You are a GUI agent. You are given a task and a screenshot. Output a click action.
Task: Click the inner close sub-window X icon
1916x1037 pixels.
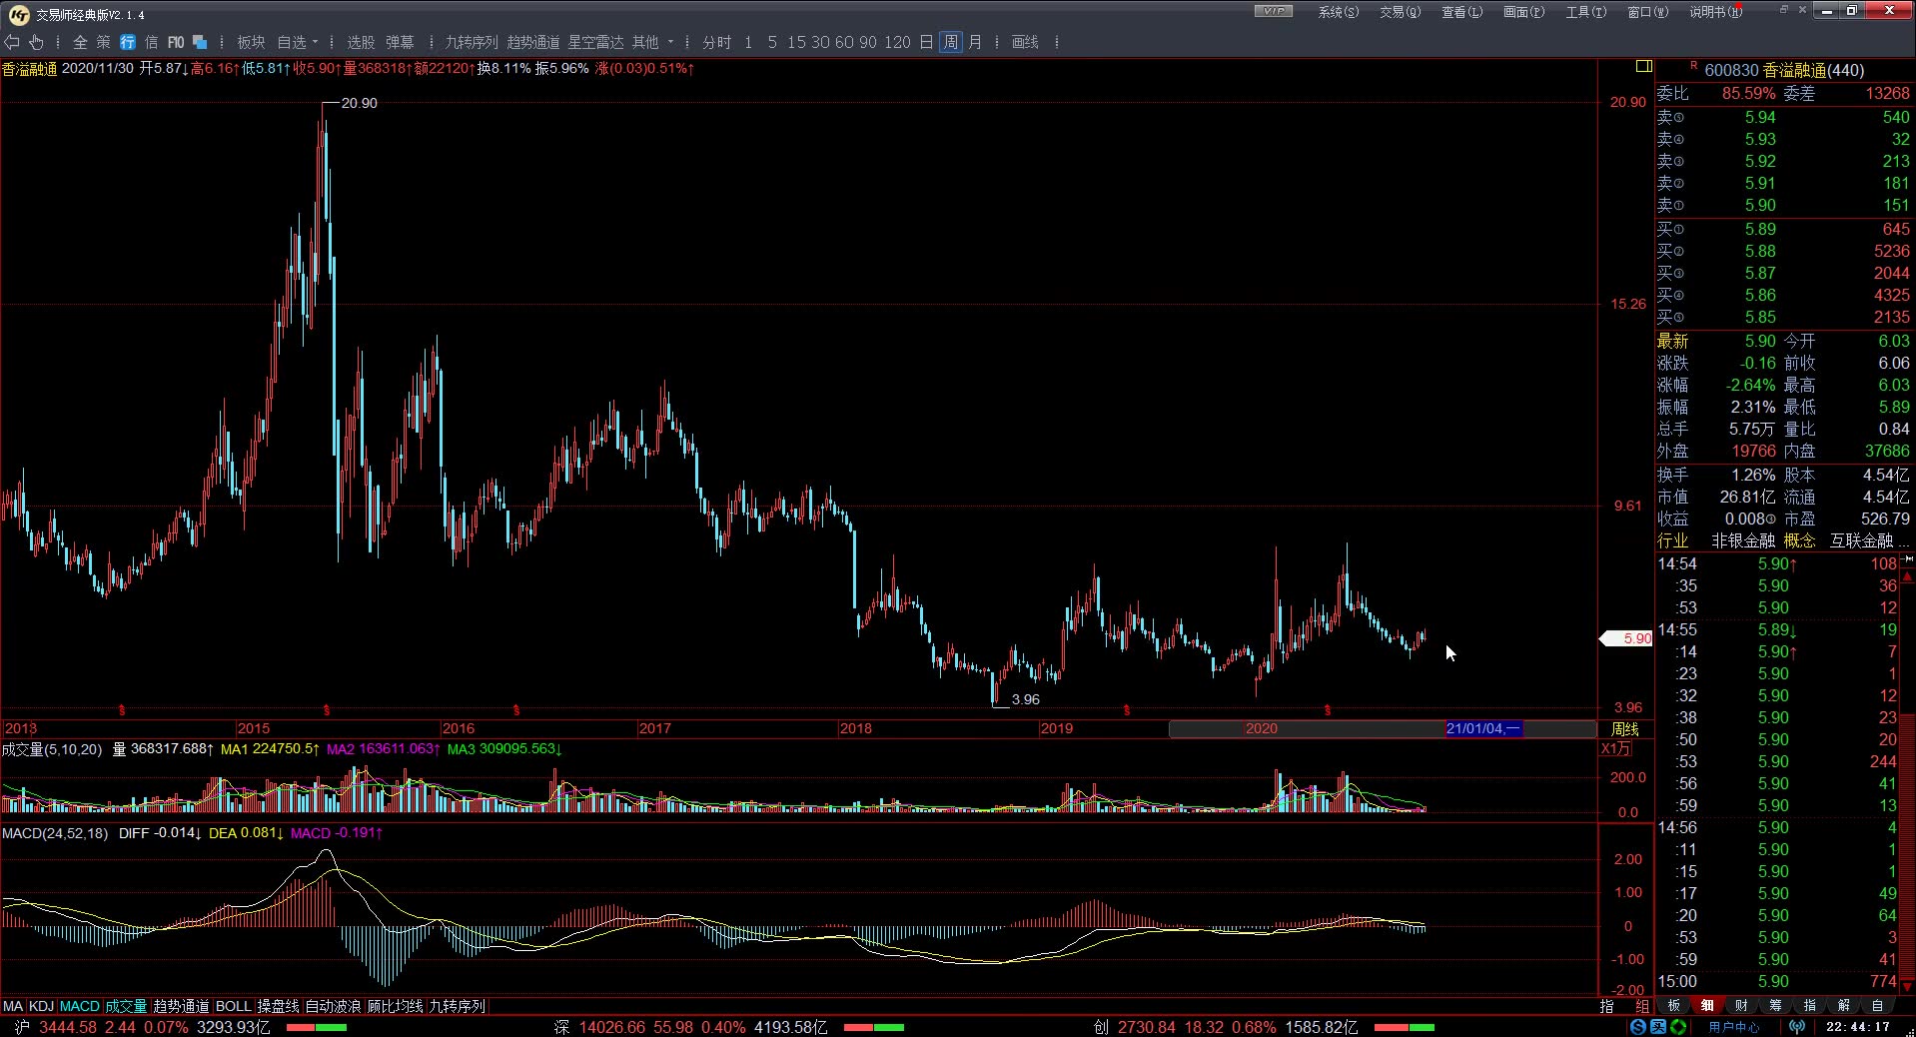[1803, 10]
